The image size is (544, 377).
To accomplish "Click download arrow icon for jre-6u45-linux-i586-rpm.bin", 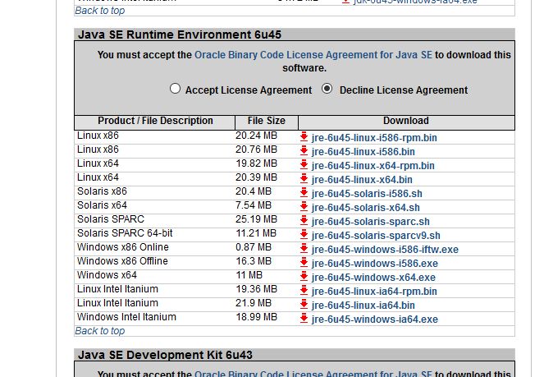I will tap(304, 136).
